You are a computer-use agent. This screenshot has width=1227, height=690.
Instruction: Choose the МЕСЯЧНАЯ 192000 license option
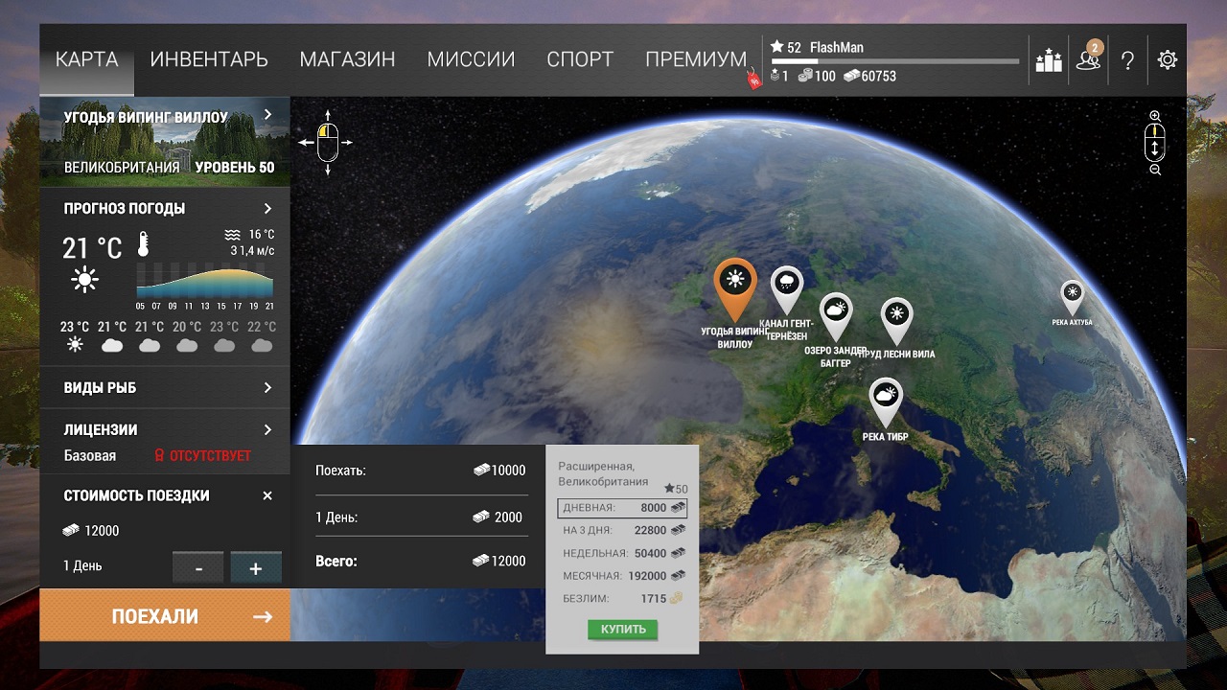[x=622, y=576]
